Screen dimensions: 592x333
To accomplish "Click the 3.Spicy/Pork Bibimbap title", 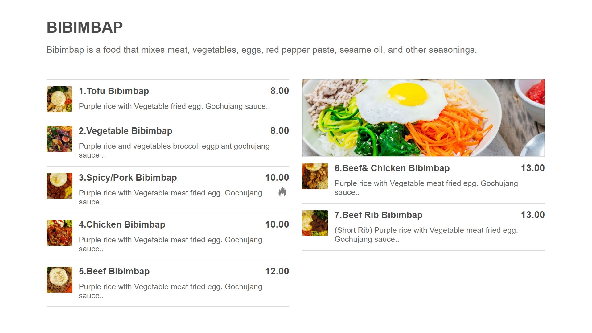I will [x=128, y=178].
